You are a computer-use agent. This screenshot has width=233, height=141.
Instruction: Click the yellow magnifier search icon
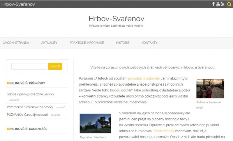point(229,4)
